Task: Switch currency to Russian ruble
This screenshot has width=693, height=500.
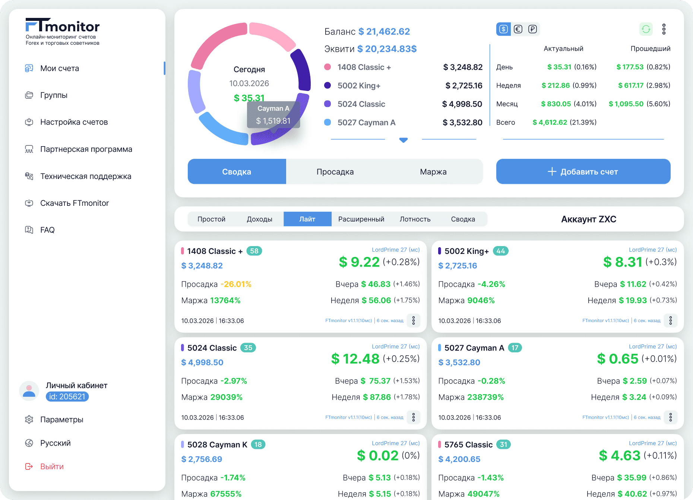Action: pos(532,29)
